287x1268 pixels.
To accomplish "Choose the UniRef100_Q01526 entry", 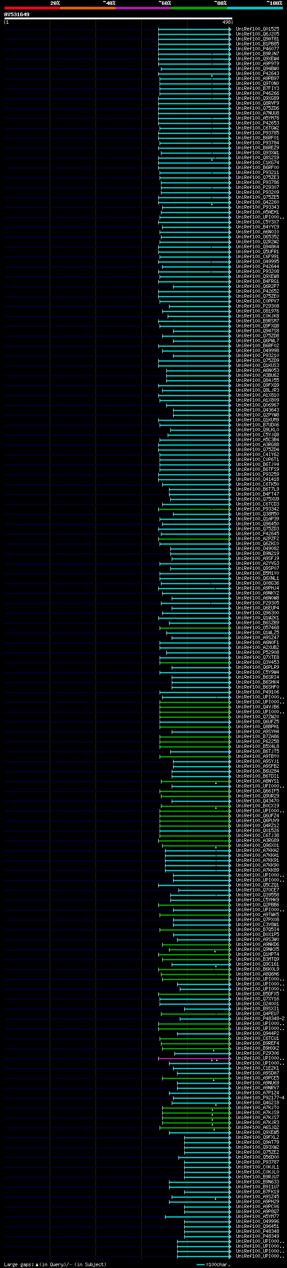I will (x=257, y=830).
